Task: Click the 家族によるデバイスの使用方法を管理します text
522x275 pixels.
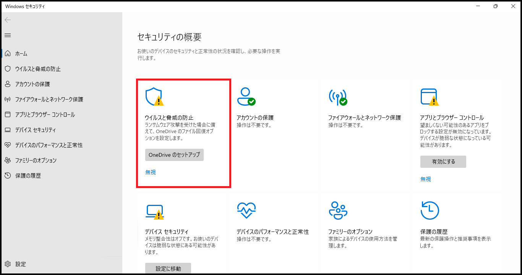Action: (363, 243)
